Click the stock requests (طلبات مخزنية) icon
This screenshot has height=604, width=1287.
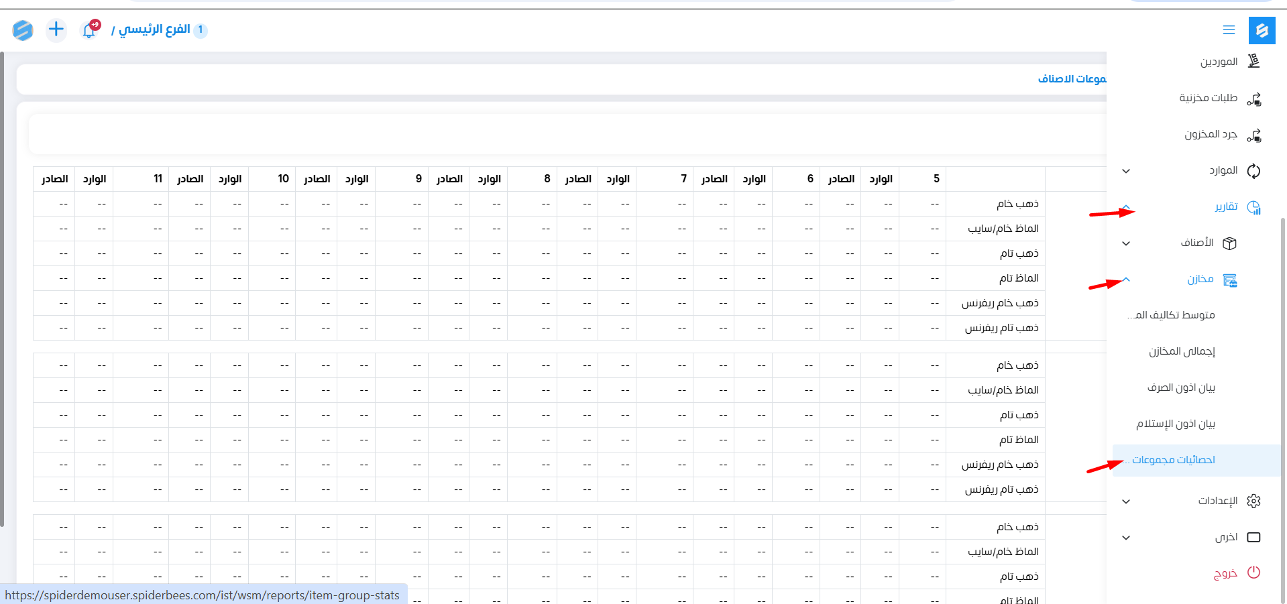1253,99
